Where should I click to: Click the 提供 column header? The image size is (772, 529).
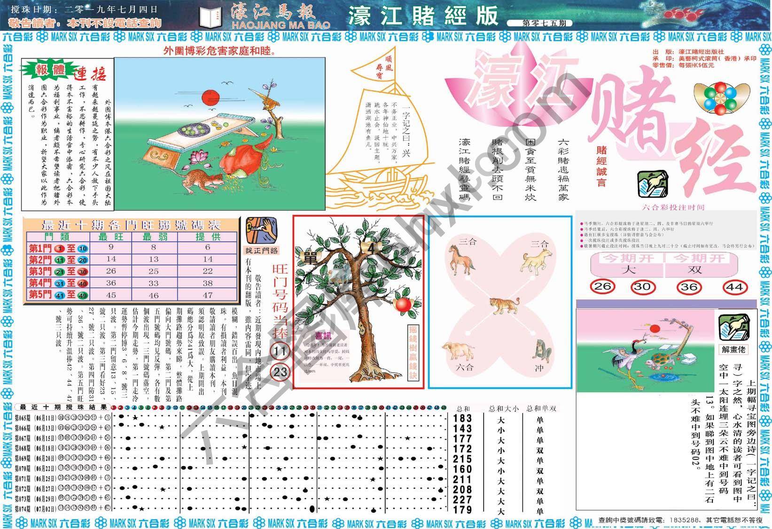pyautogui.click(x=208, y=237)
